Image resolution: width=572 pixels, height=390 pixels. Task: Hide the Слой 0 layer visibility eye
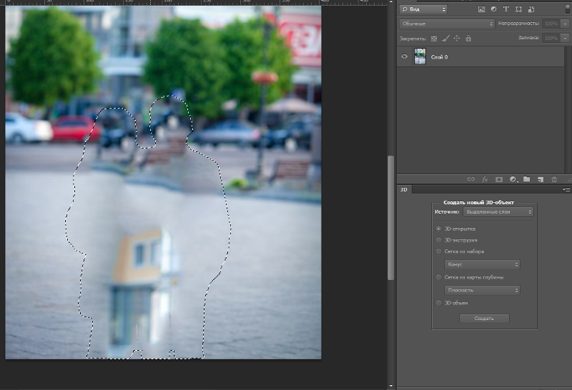[405, 56]
